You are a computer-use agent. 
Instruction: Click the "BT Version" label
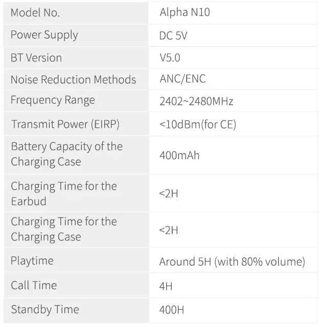pos(36,58)
